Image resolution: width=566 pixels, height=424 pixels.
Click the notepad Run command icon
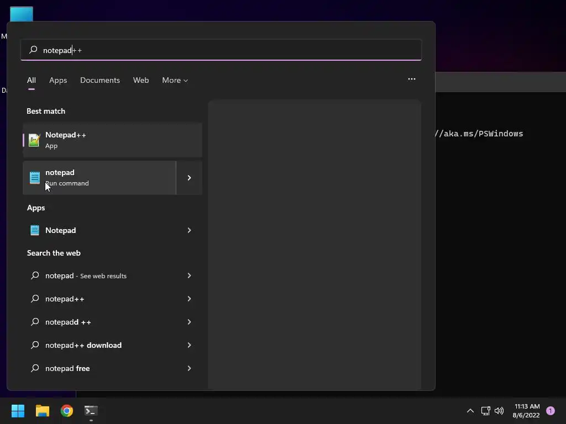35,178
